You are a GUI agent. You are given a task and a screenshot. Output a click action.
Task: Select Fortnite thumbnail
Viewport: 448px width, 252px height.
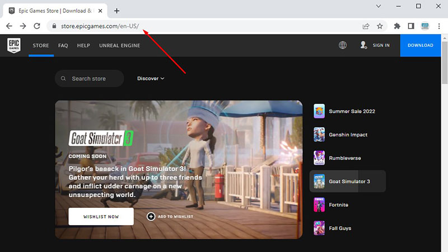(319, 205)
